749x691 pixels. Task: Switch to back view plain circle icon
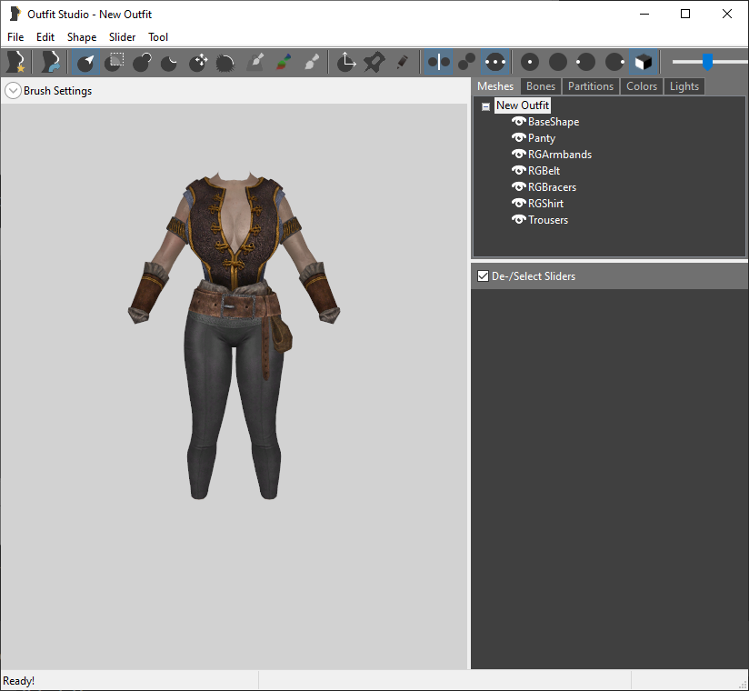point(558,62)
